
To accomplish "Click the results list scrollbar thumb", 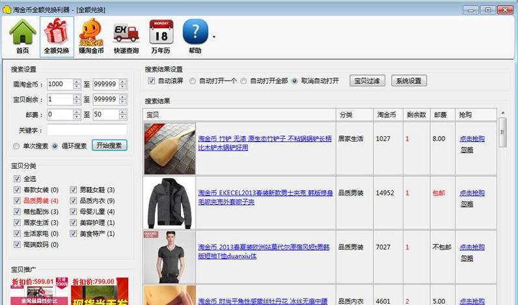I will point(503,132).
